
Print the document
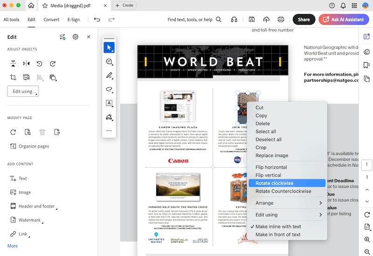tap(281, 20)
